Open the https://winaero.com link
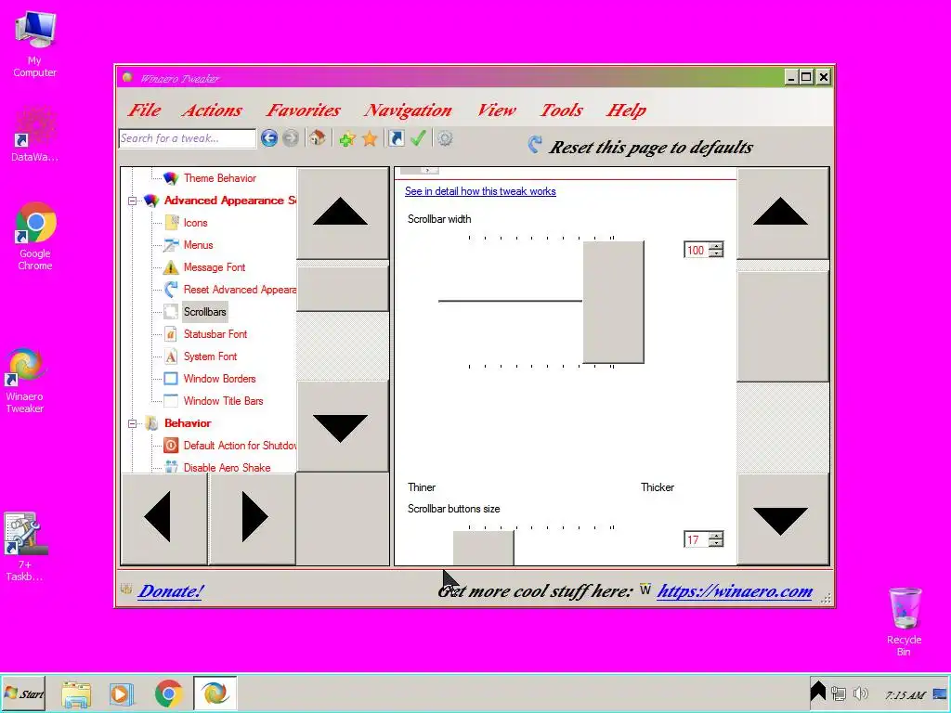The image size is (951, 713). click(x=735, y=590)
